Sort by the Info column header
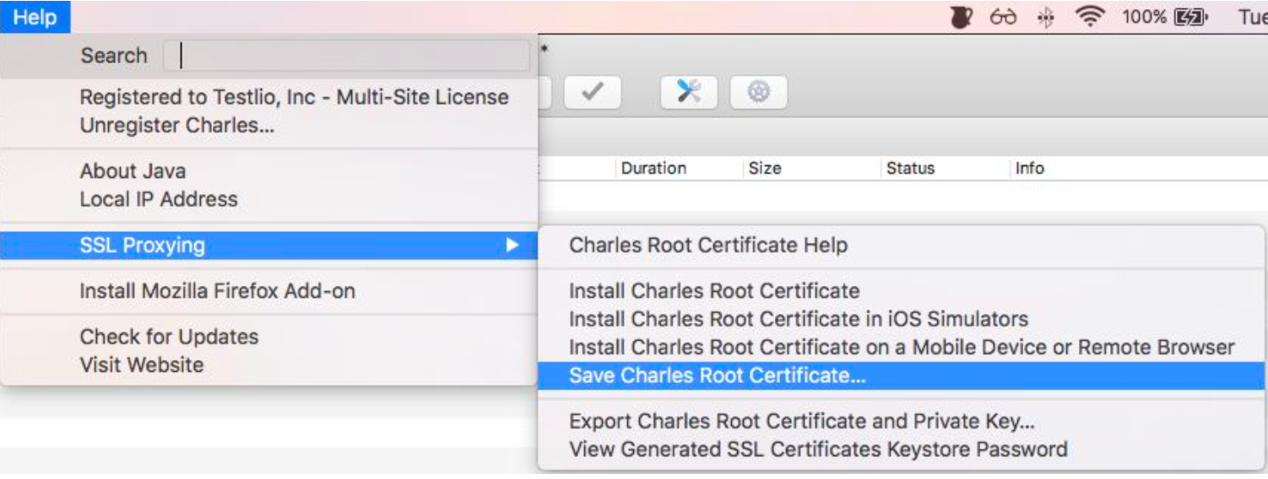This screenshot has height=479, width=1268. click(1029, 169)
